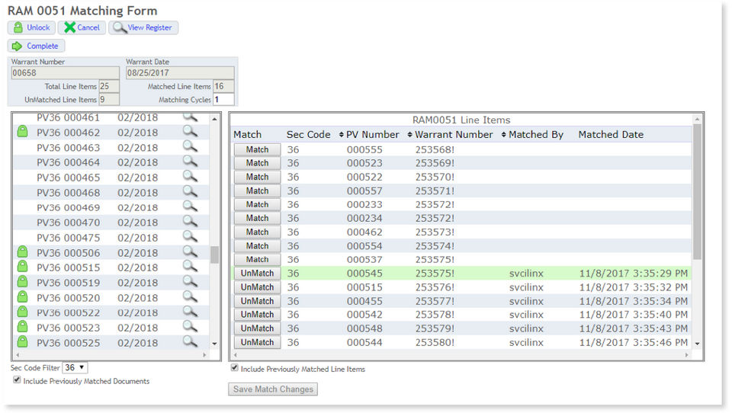Open the Sec Code Filter dropdown
The image size is (732, 413).
(75, 368)
